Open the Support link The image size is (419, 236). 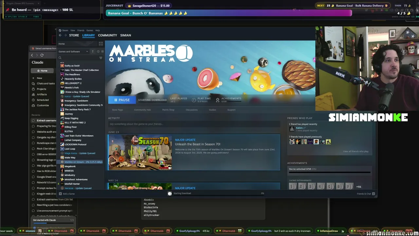click(231, 110)
